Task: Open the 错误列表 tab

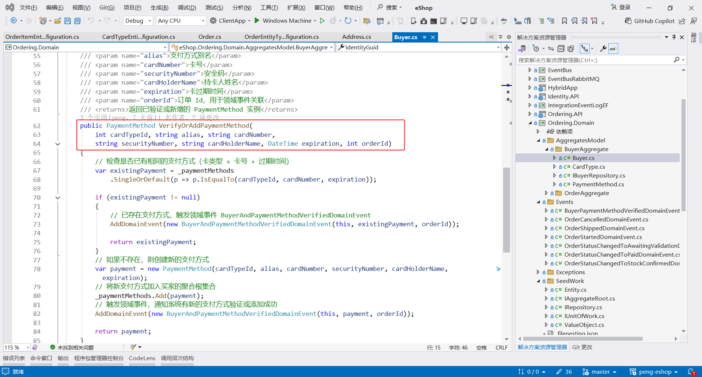Action: click(x=14, y=358)
